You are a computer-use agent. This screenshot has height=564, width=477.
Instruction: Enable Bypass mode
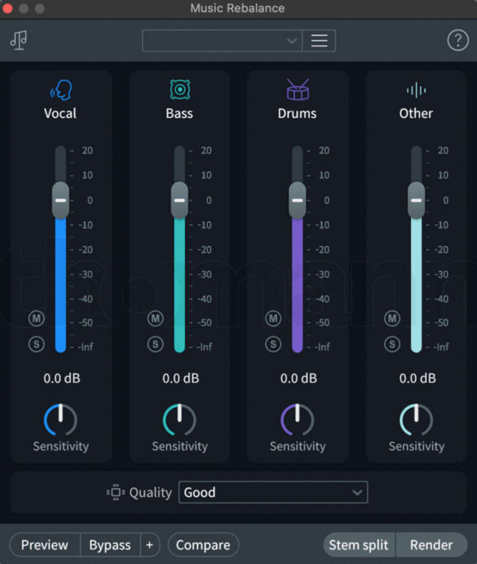[x=110, y=545]
